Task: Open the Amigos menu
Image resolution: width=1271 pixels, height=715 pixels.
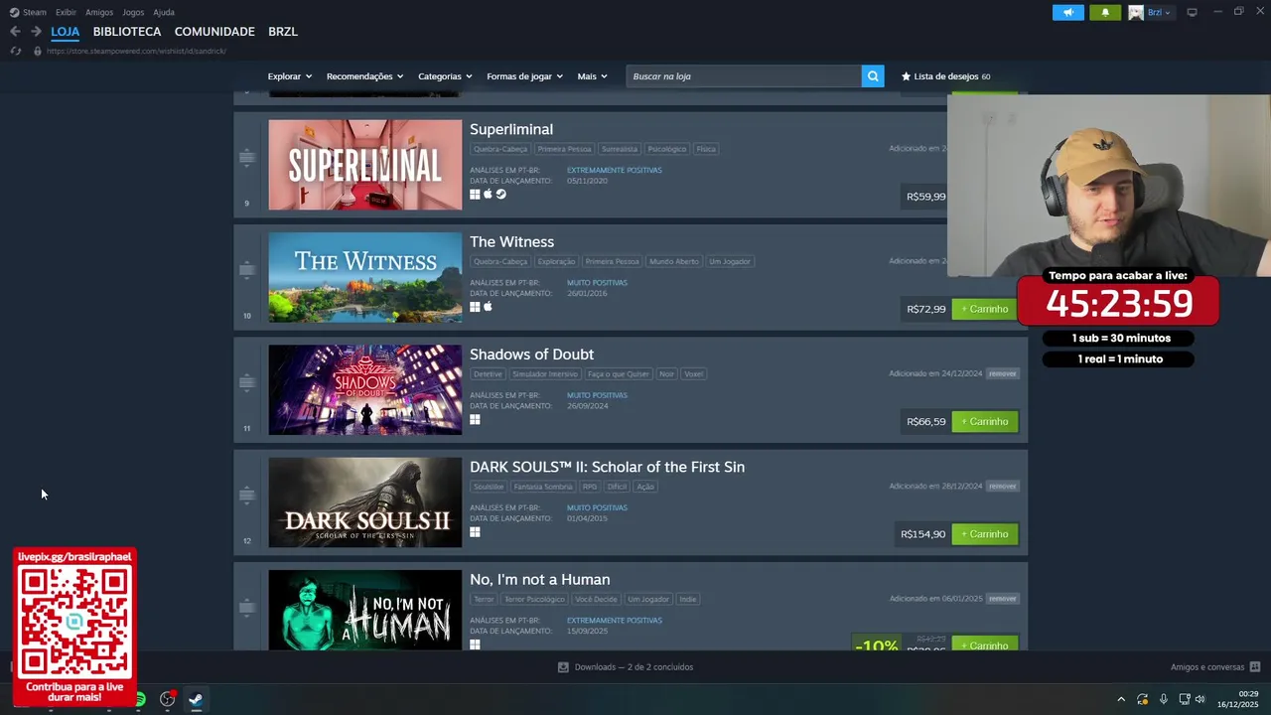Action: 99,12
